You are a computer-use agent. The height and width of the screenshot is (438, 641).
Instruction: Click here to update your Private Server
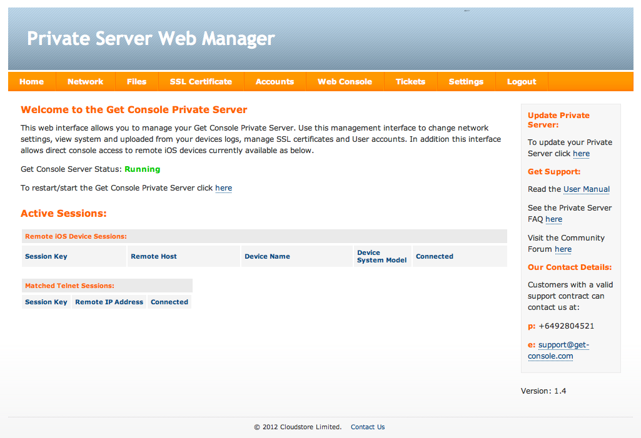point(581,153)
